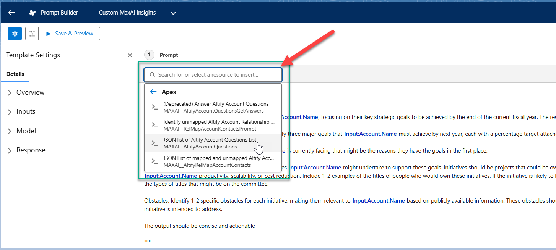This screenshot has width=556, height=250.
Task: Expand the Model section
Action: coord(26,131)
